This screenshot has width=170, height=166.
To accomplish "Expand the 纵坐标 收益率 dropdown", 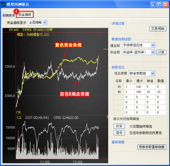I will pyautogui.click(x=138, y=52).
